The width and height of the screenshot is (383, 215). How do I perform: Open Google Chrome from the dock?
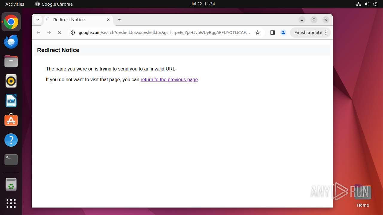pyautogui.click(x=11, y=22)
